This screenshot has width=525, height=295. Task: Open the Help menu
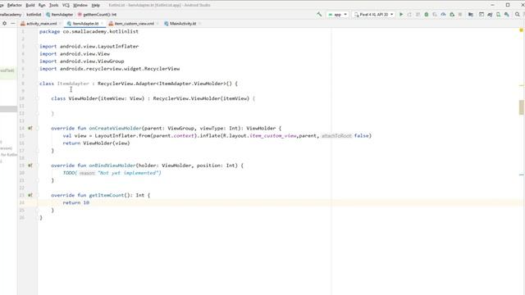coord(95,5)
